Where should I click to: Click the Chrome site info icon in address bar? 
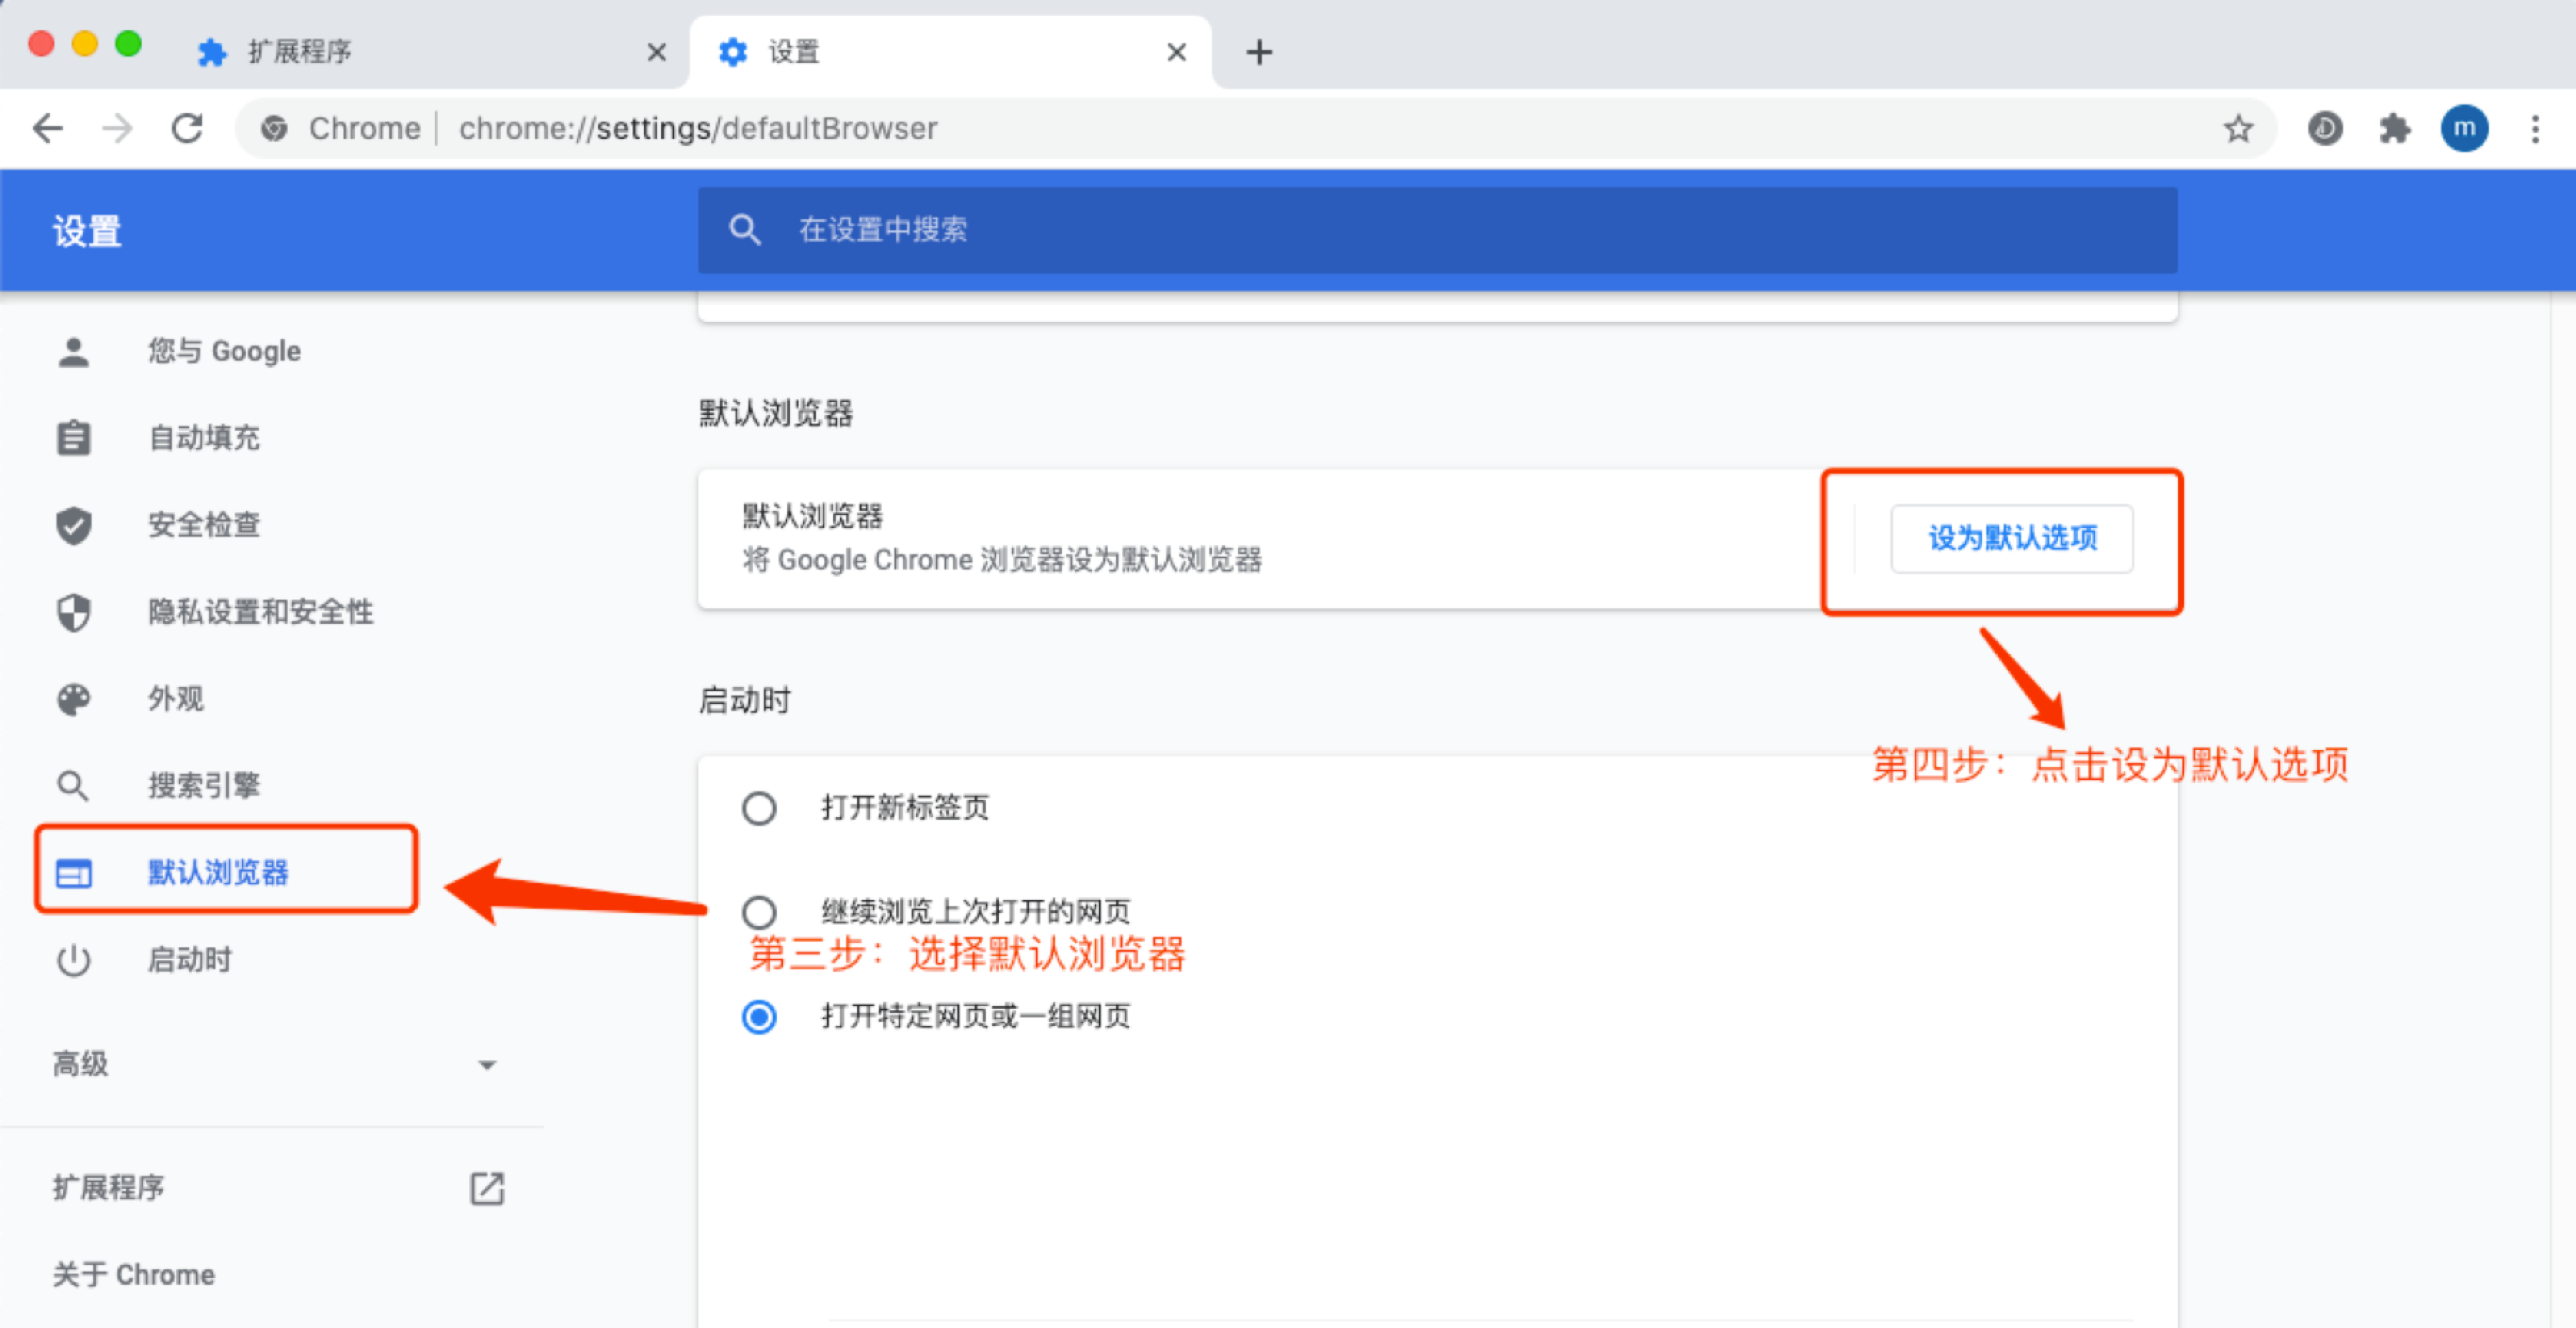click(274, 129)
